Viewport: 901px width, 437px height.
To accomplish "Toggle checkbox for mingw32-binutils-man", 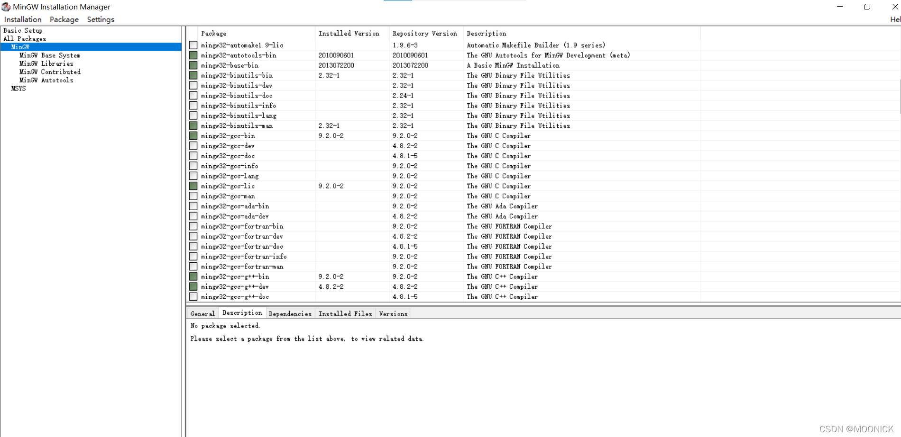I will pos(193,125).
